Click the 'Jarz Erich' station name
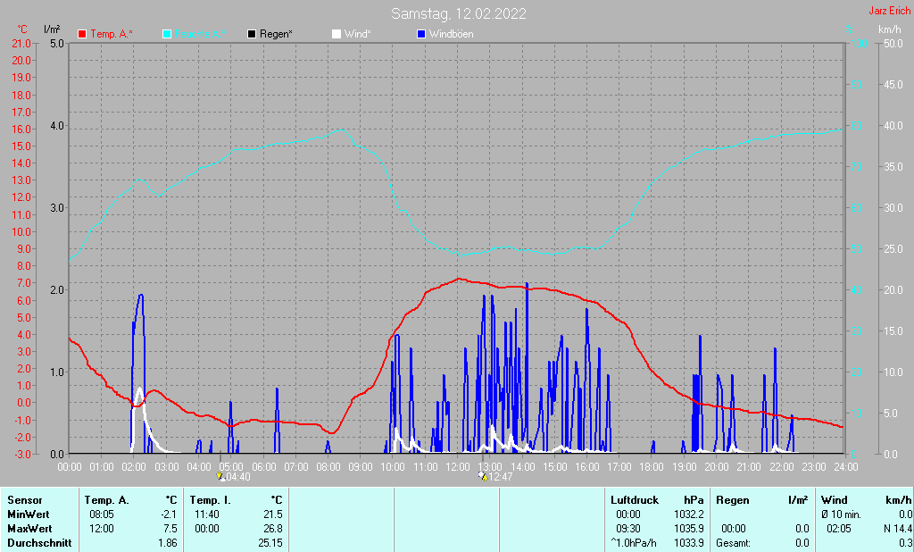 (889, 11)
